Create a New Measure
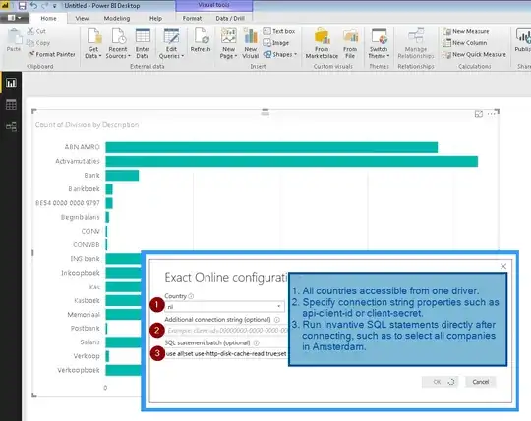The height and width of the screenshot is (421, 531). tap(466, 31)
